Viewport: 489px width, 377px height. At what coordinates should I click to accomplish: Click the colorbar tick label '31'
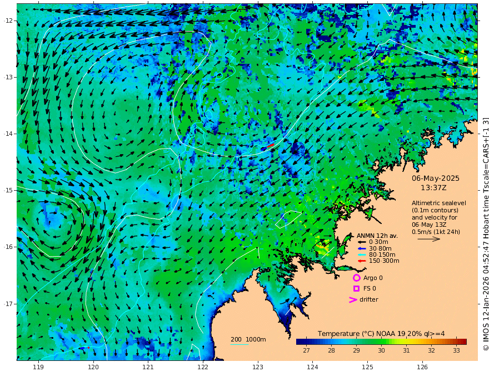(x=406, y=350)
